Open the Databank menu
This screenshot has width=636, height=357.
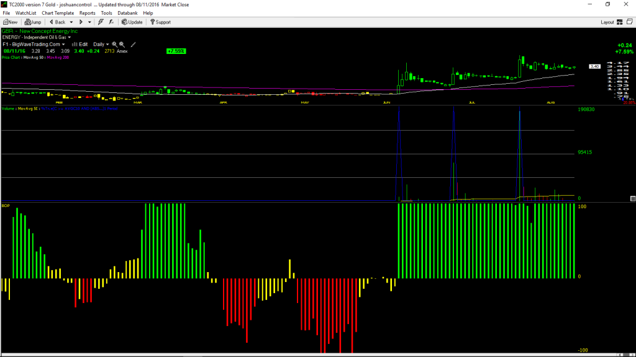(x=127, y=13)
